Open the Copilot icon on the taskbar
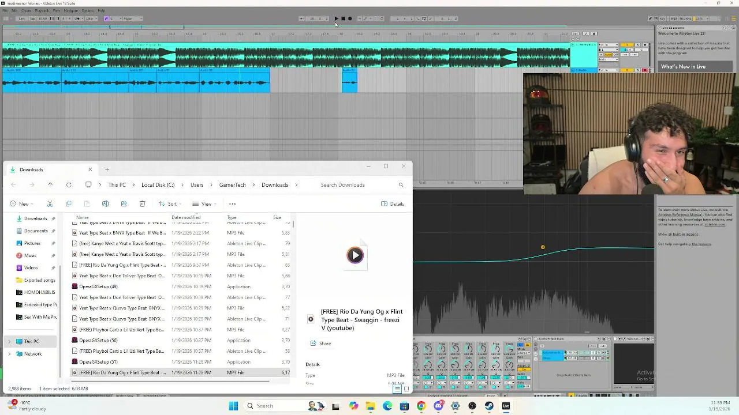 click(x=353, y=406)
